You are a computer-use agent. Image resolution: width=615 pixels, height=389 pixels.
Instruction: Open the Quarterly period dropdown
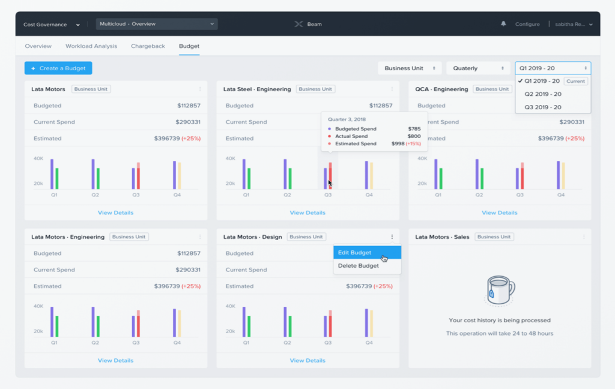(x=478, y=68)
